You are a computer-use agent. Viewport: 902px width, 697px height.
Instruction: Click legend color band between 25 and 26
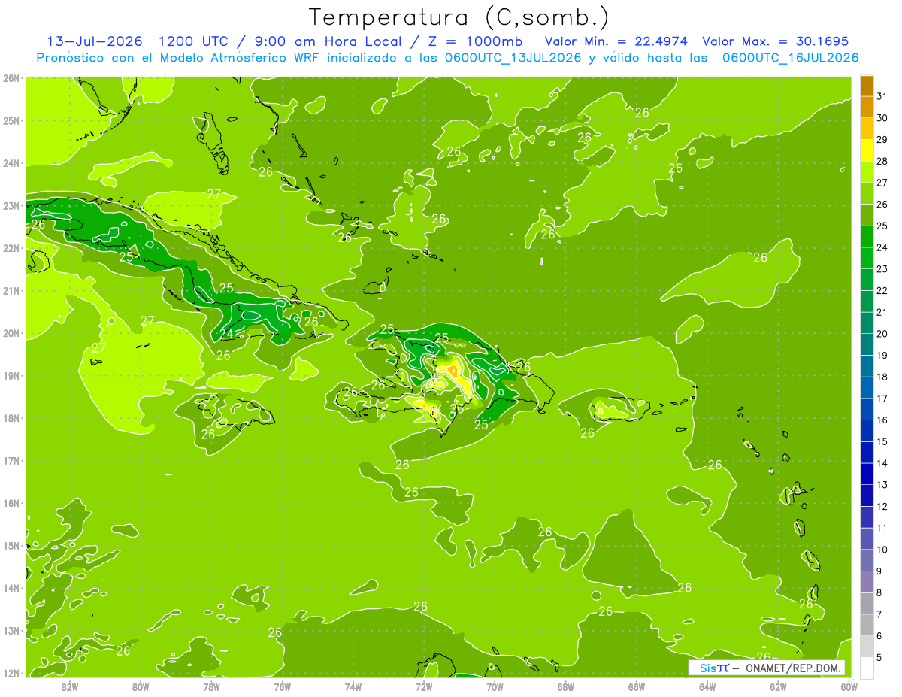(867, 215)
